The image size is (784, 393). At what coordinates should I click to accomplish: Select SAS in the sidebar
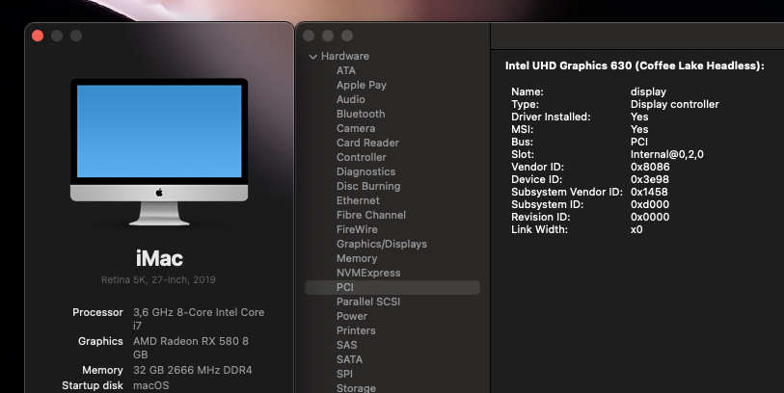(x=346, y=346)
